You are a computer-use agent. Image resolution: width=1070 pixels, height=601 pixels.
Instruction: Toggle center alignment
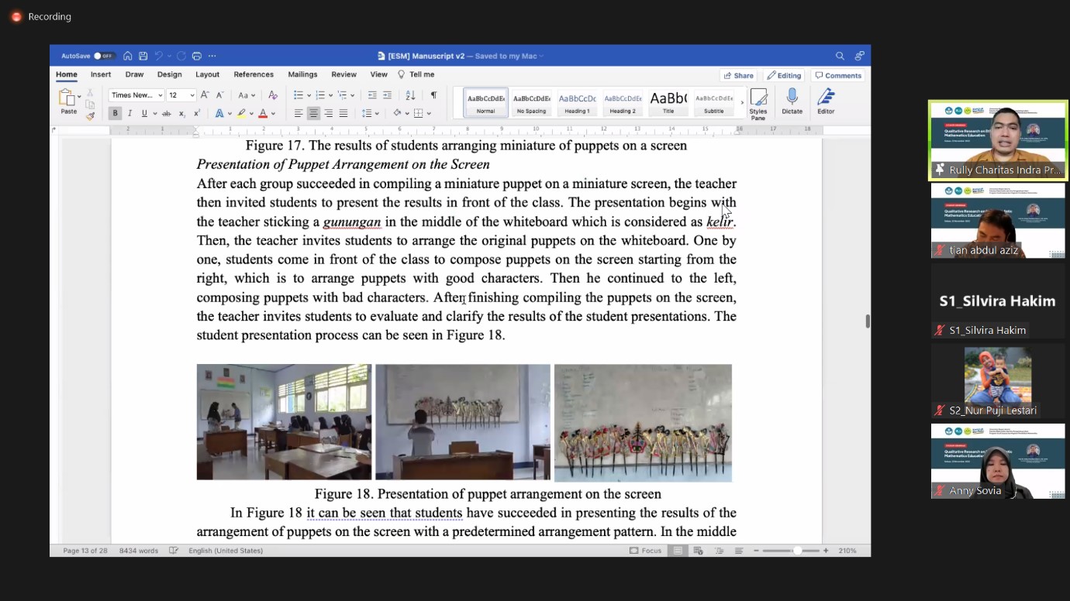click(313, 113)
